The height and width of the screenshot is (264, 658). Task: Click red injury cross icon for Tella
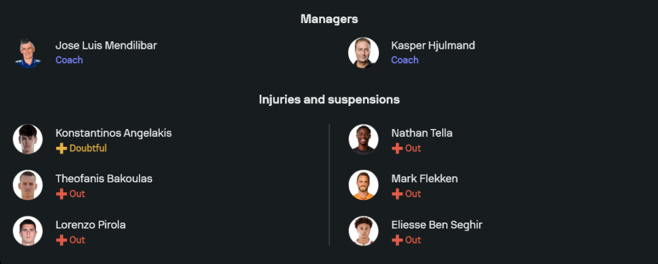(x=397, y=148)
